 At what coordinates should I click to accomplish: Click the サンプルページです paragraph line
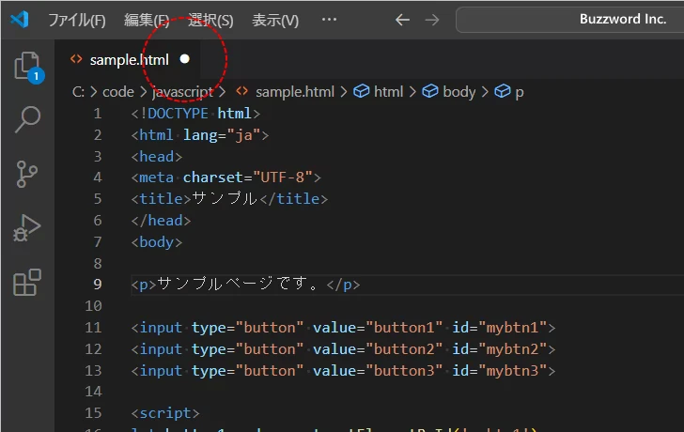tap(245, 285)
